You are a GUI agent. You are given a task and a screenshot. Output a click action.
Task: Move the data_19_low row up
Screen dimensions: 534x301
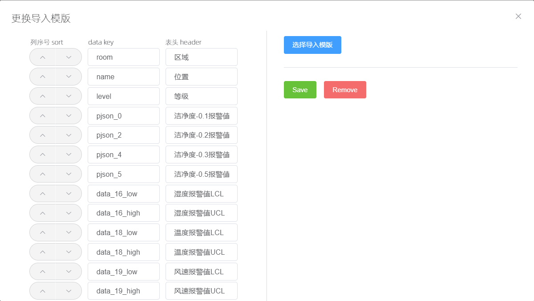tap(43, 272)
